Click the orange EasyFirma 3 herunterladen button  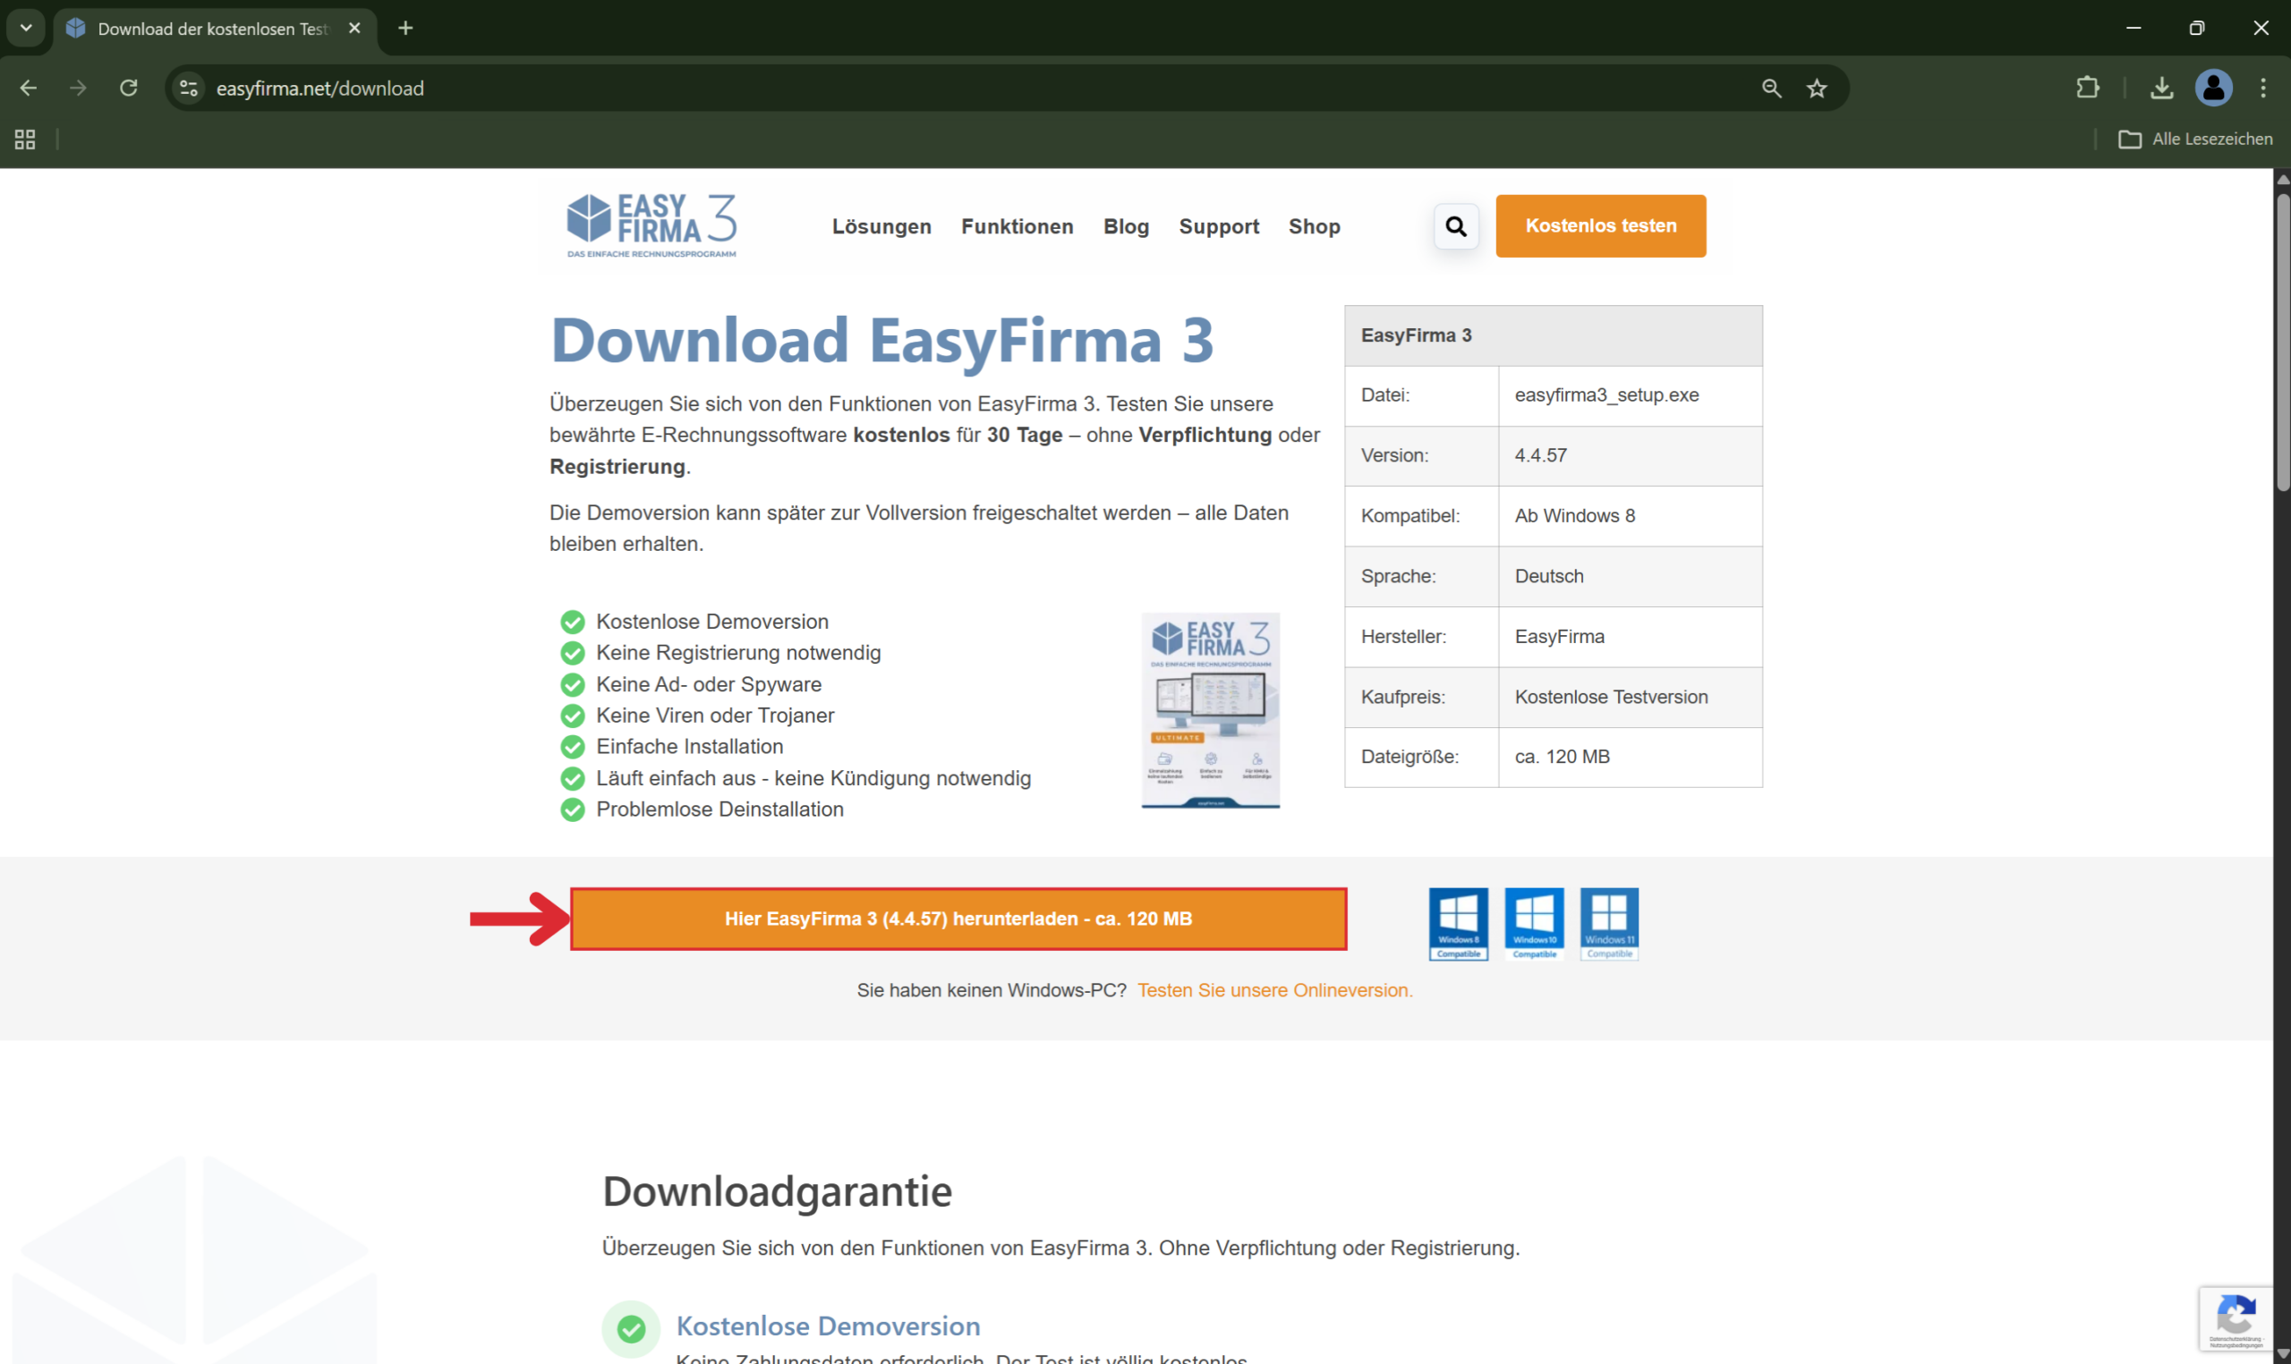click(x=958, y=919)
